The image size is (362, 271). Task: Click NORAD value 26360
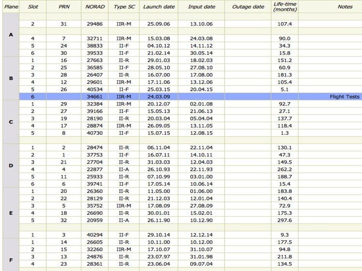95,191
